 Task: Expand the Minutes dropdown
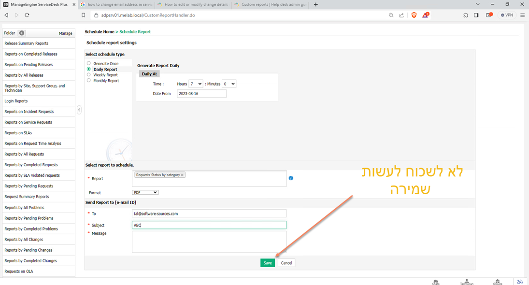[x=229, y=84]
